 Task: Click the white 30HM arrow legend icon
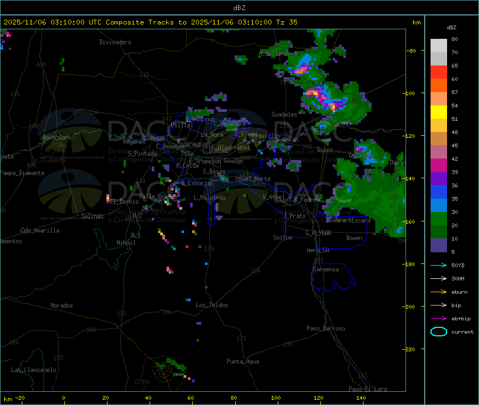[439, 278]
